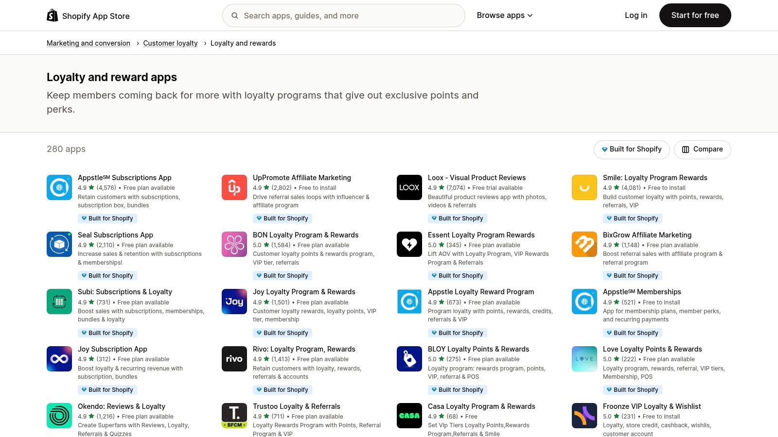The width and height of the screenshot is (778, 437).
Task: Open the Seal Subscriptions App icon
Action: pos(59,244)
